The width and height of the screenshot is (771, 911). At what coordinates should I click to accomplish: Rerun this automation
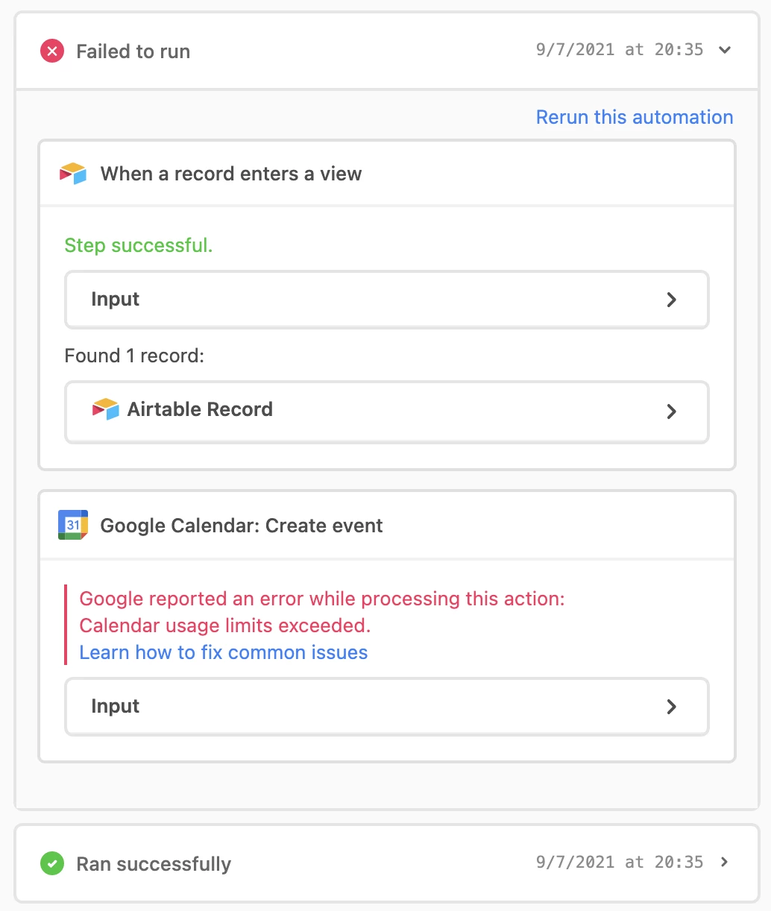[635, 117]
